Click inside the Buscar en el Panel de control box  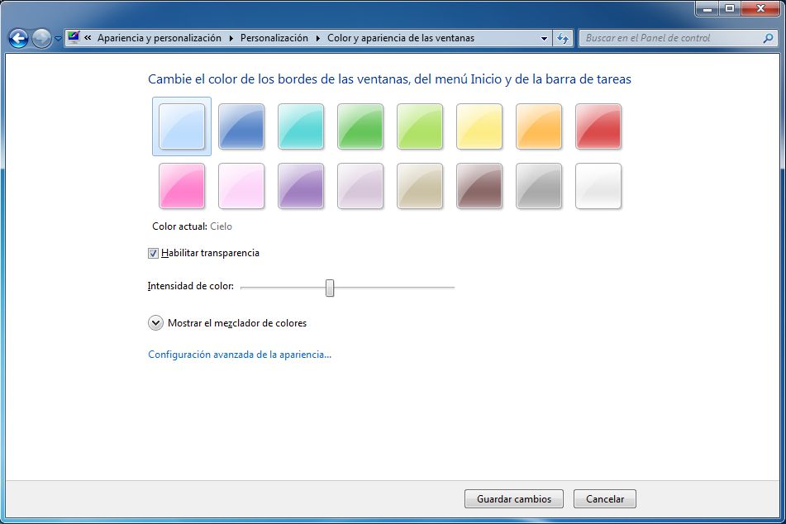tap(669, 37)
